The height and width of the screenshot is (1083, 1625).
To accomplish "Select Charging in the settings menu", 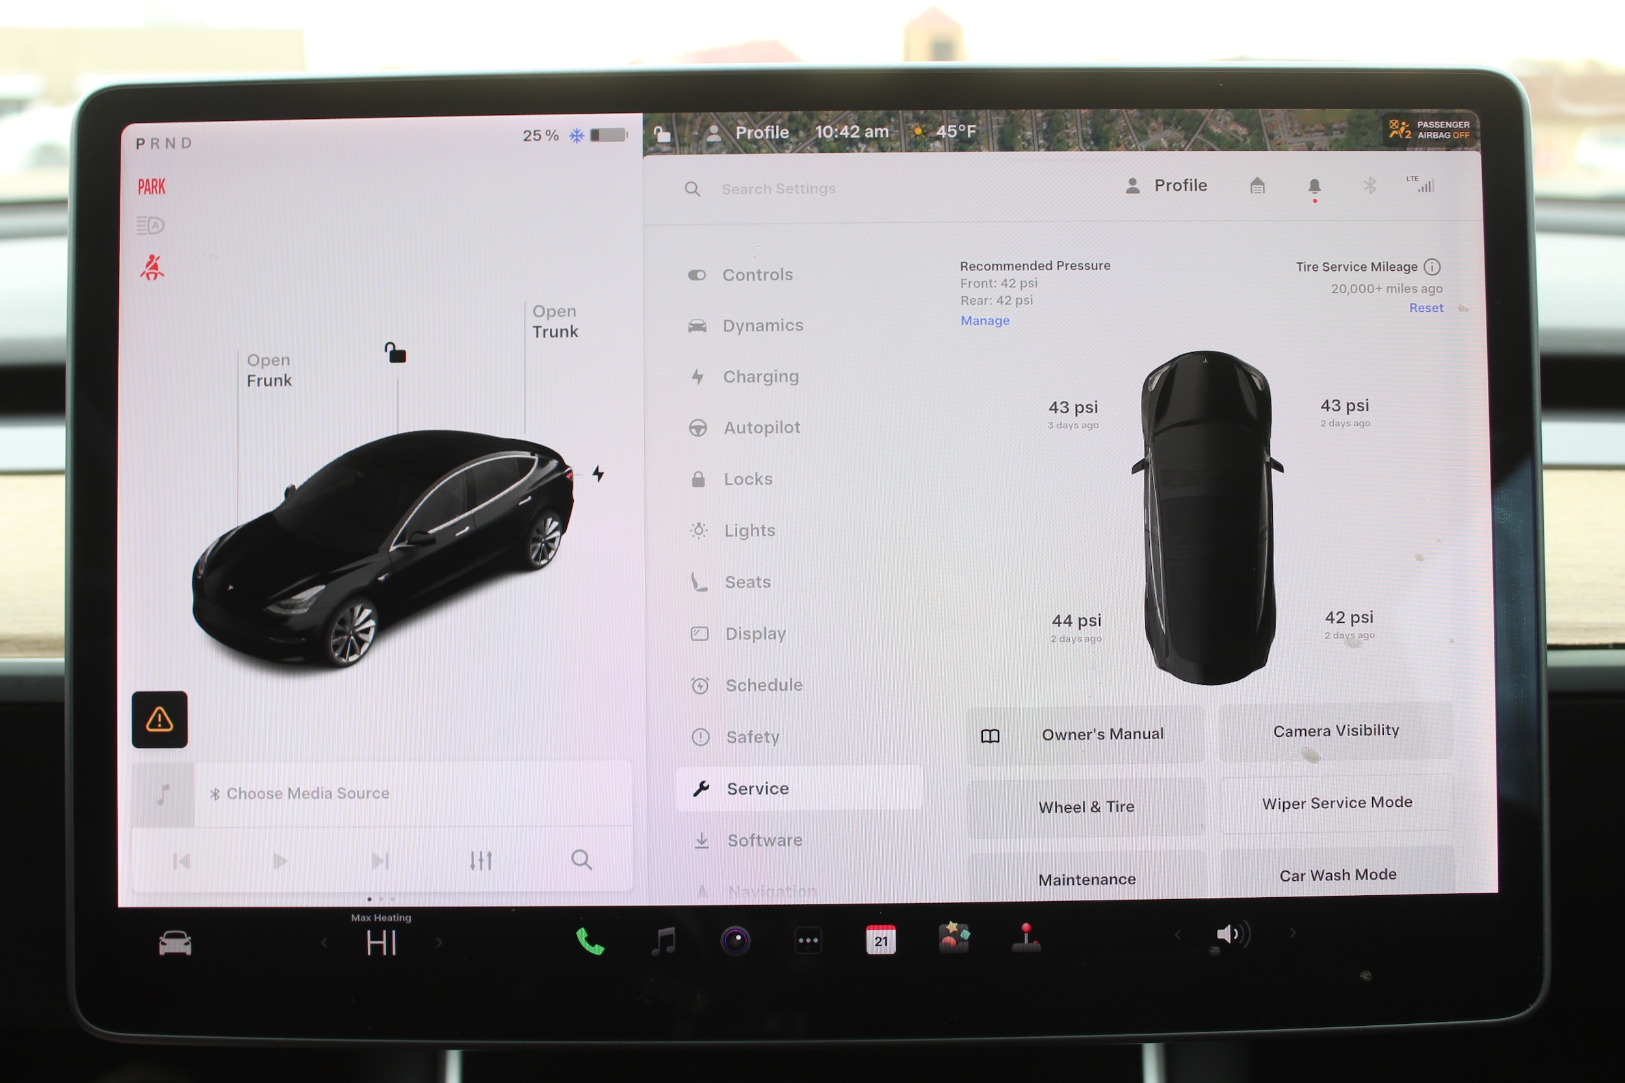I will [x=760, y=376].
